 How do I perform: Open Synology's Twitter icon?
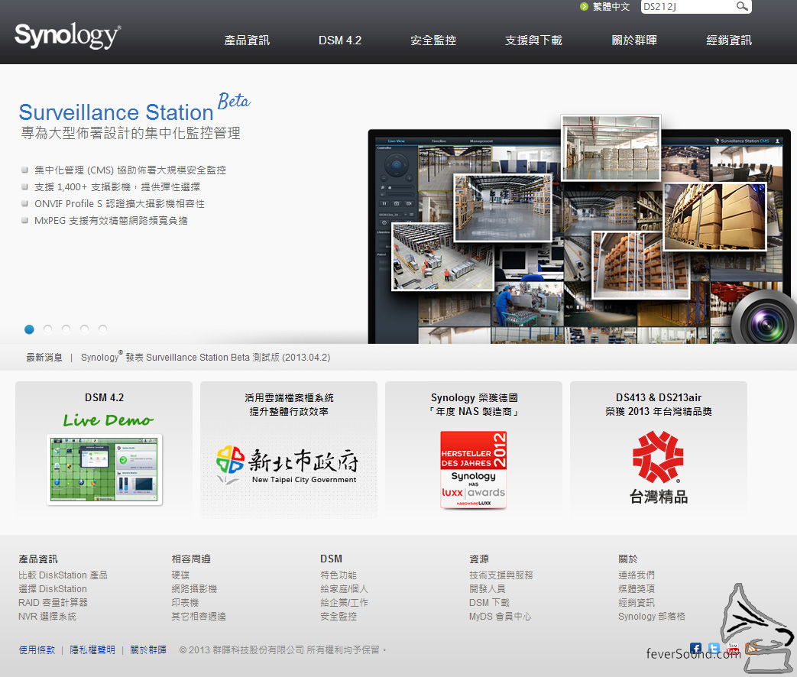(714, 648)
